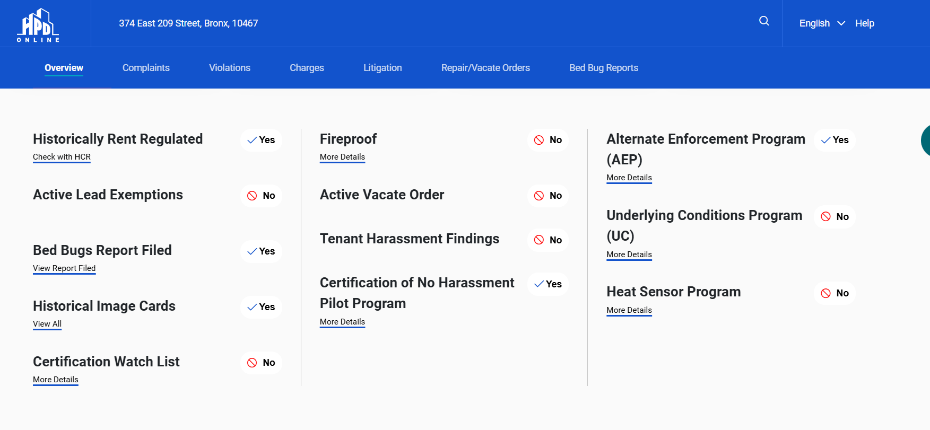The height and width of the screenshot is (430, 930).
Task: Click No badge for Active Lead Exemptions
Action: click(x=261, y=196)
